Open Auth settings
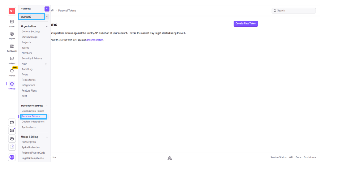This screenshot has width=338, height=170. coord(24,64)
